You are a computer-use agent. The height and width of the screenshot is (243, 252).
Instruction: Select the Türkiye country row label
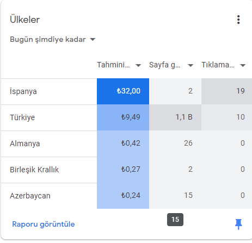click(x=22, y=117)
